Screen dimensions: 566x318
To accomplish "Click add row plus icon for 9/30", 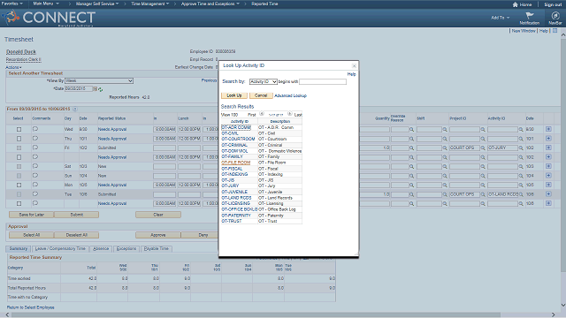I will tap(548, 129).
